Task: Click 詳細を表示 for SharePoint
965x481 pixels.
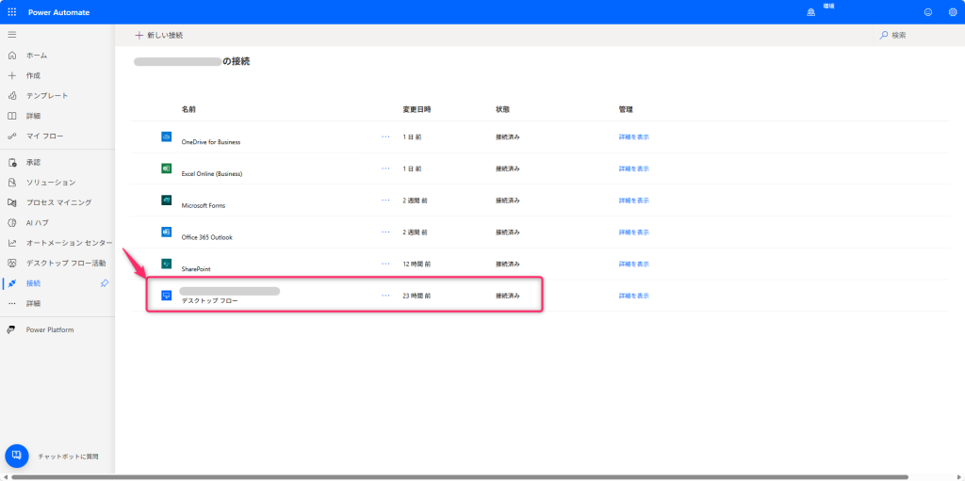Action: click(634, 264)
